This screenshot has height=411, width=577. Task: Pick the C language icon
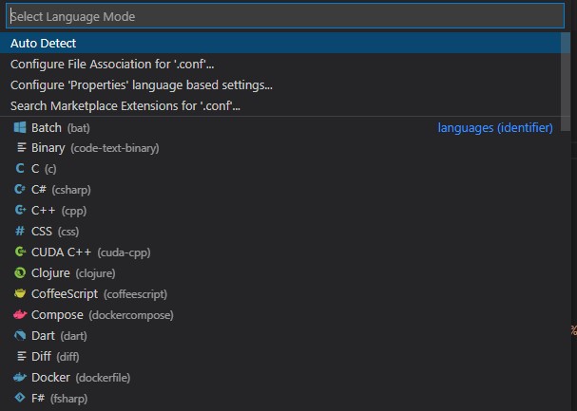[x=20, y=169]
